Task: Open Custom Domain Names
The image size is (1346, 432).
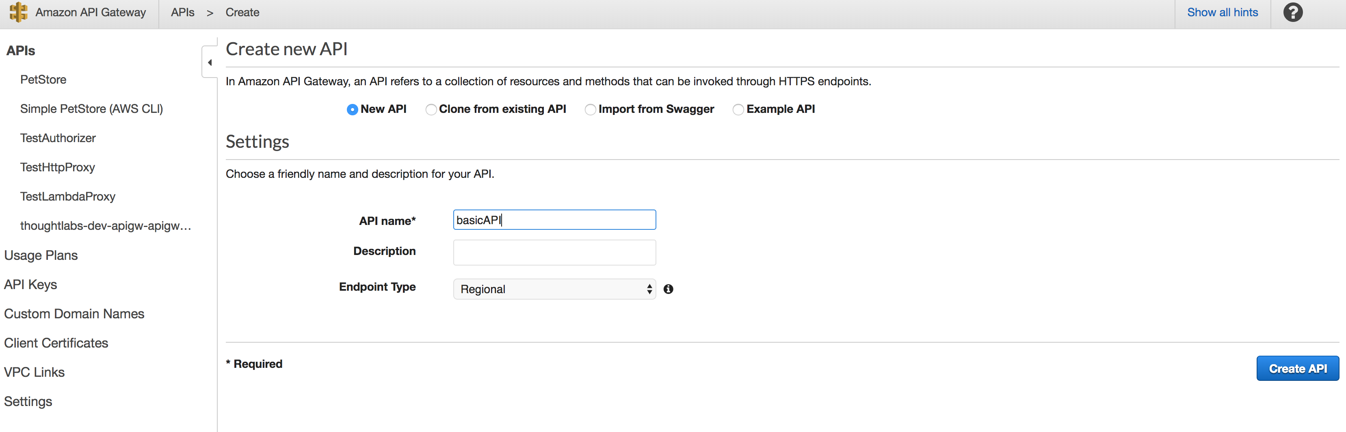Action: pos(74,313)
